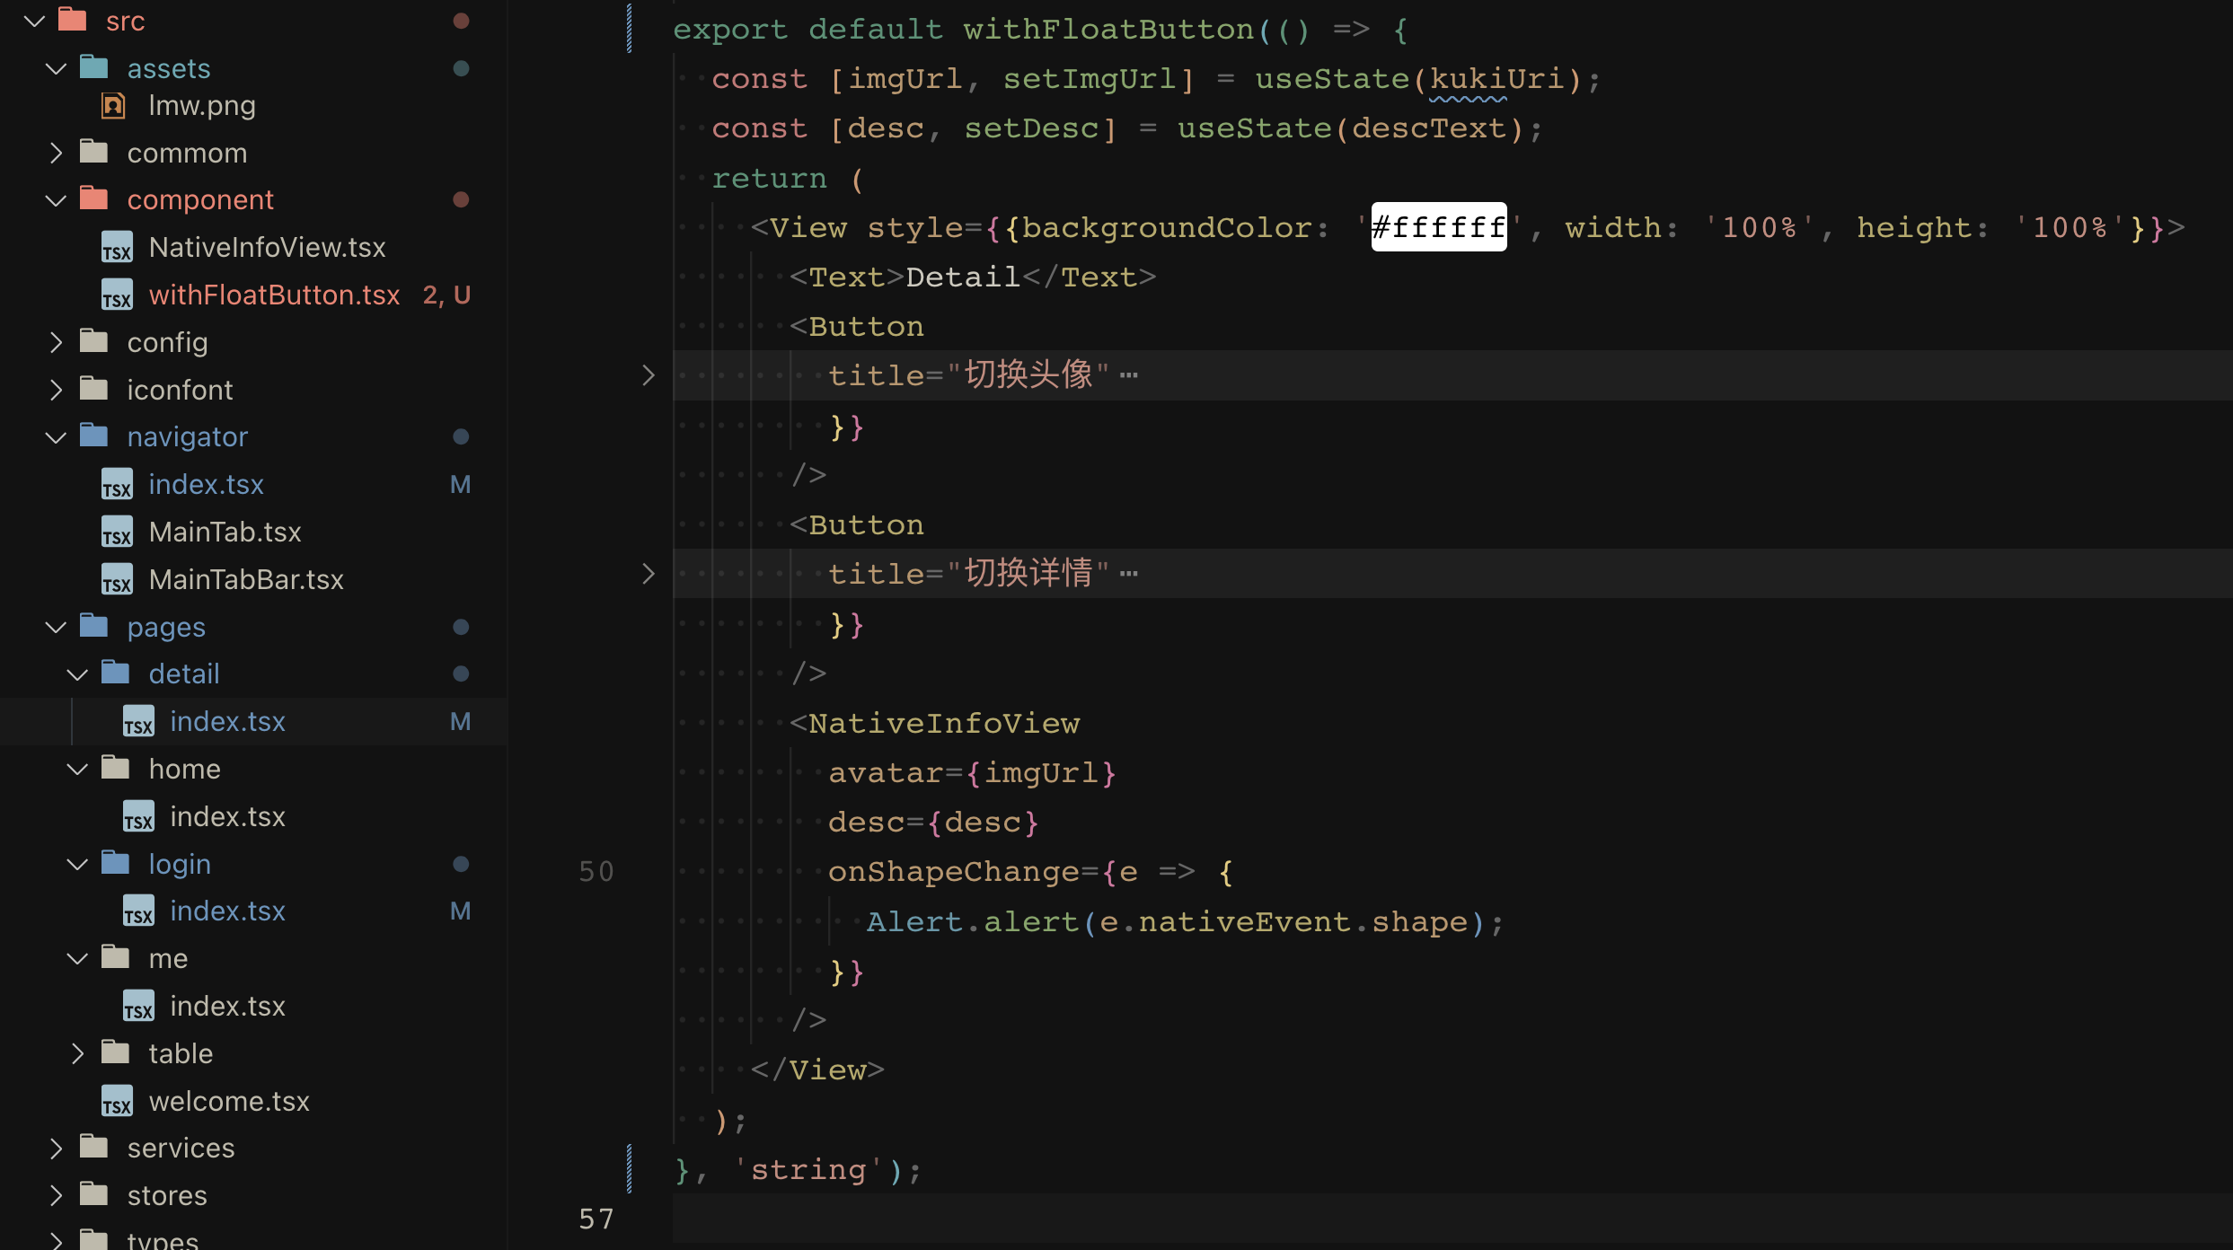Viewport: 2233px width, 1250px height.
Task: Expand the commom folder chevron
Action: coord(57,153)
